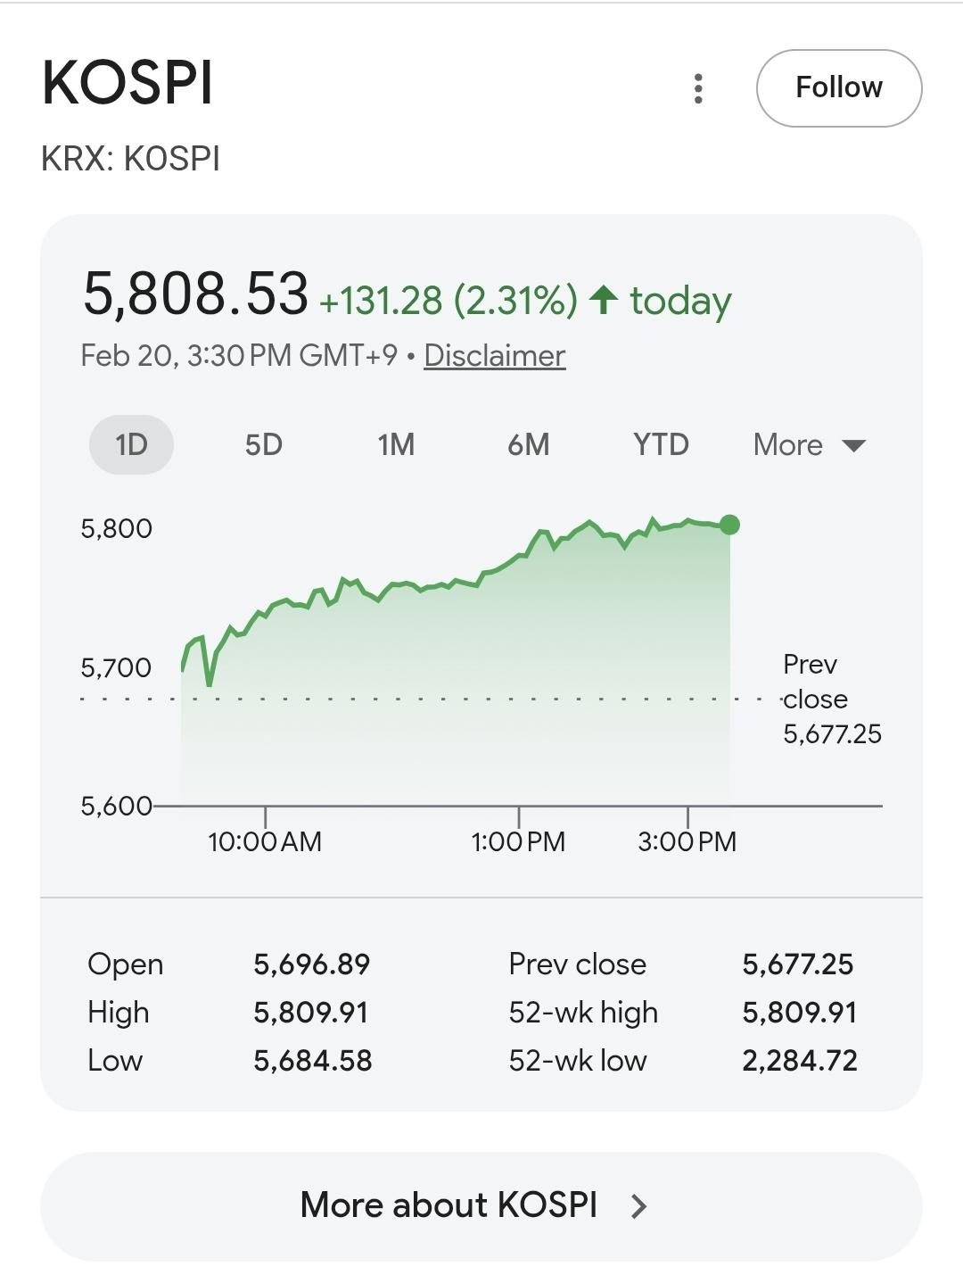Click the KOSPI title heading
Image resolution: width=963 pixels, height=1283 pixels.
(128, 83)
